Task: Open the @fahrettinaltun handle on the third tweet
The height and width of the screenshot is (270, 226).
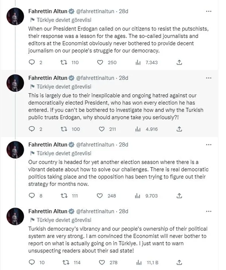Action: click(96, 145)
